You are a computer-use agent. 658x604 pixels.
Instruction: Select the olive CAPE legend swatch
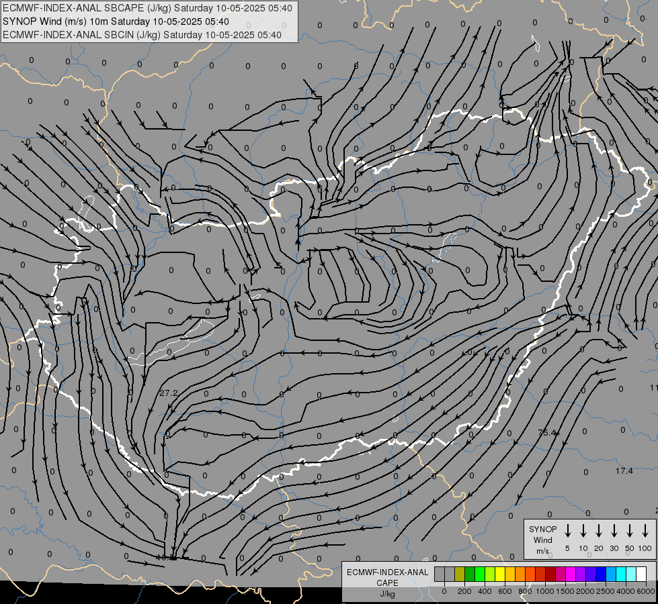coord(460,574)
